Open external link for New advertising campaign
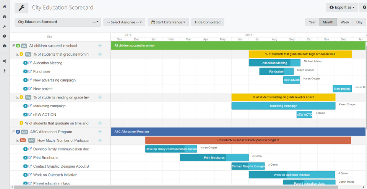 [30, 80]
